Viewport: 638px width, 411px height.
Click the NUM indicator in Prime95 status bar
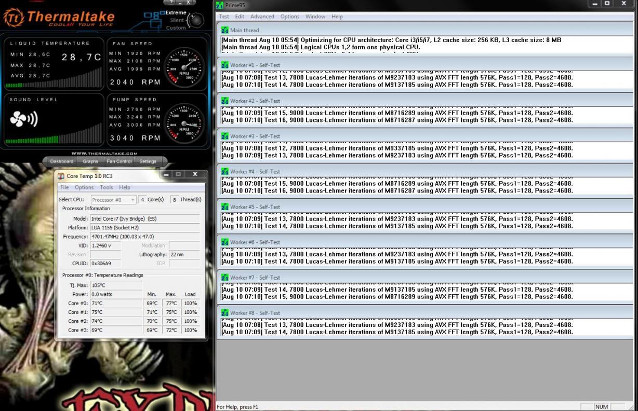pos(602,407)
